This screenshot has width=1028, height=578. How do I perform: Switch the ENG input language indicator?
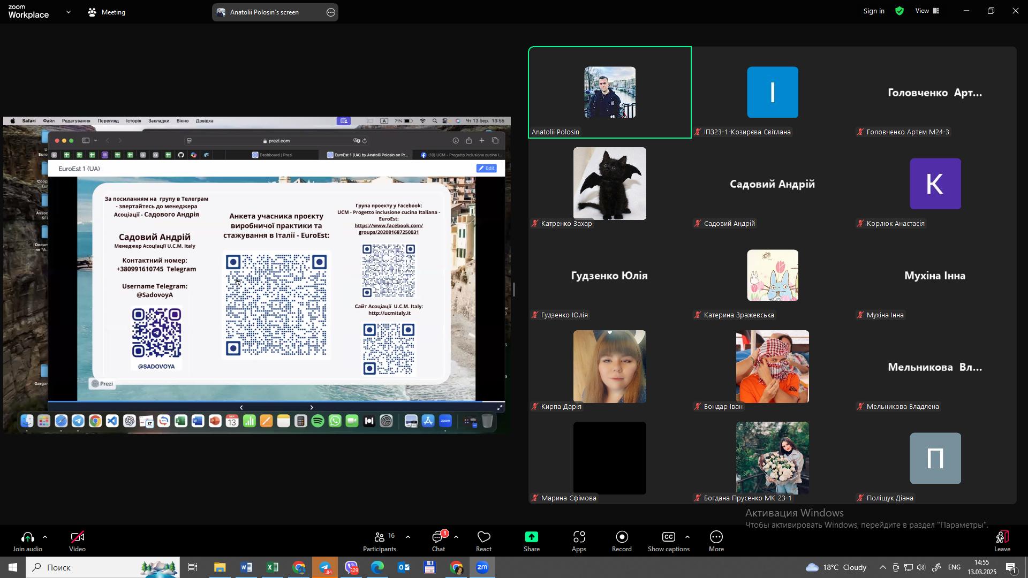click(x=954, y=567)
